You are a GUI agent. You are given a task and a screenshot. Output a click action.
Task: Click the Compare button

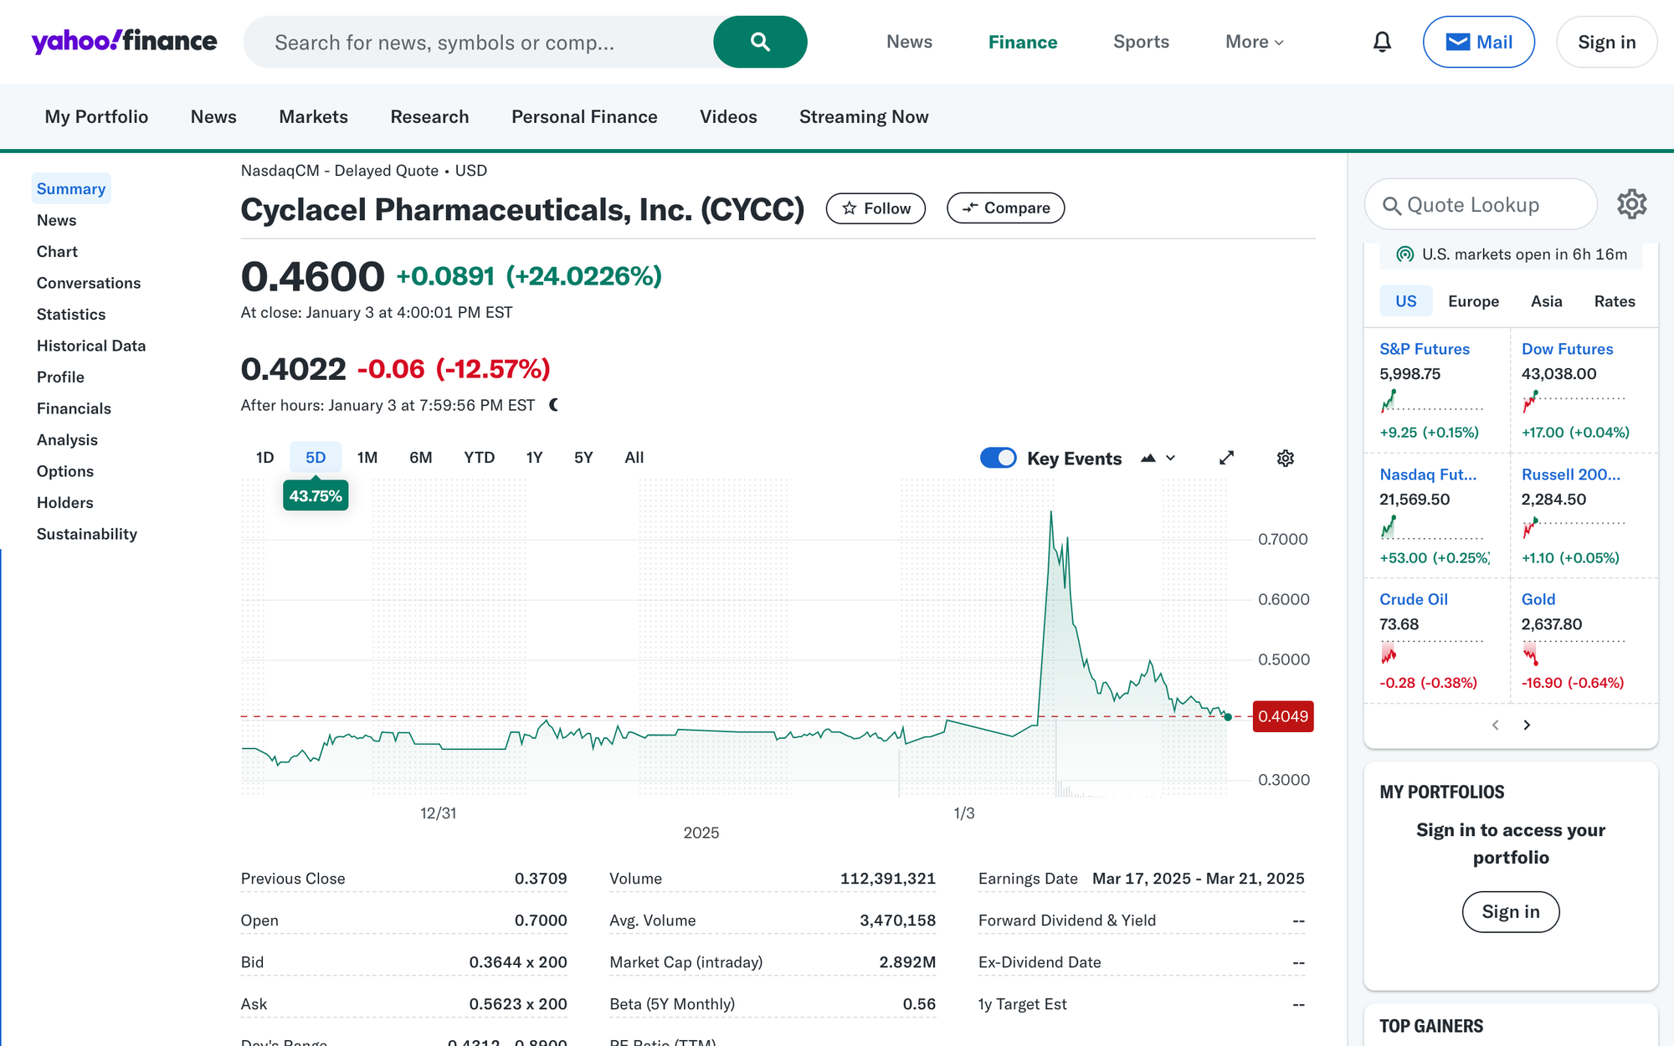1005,208
